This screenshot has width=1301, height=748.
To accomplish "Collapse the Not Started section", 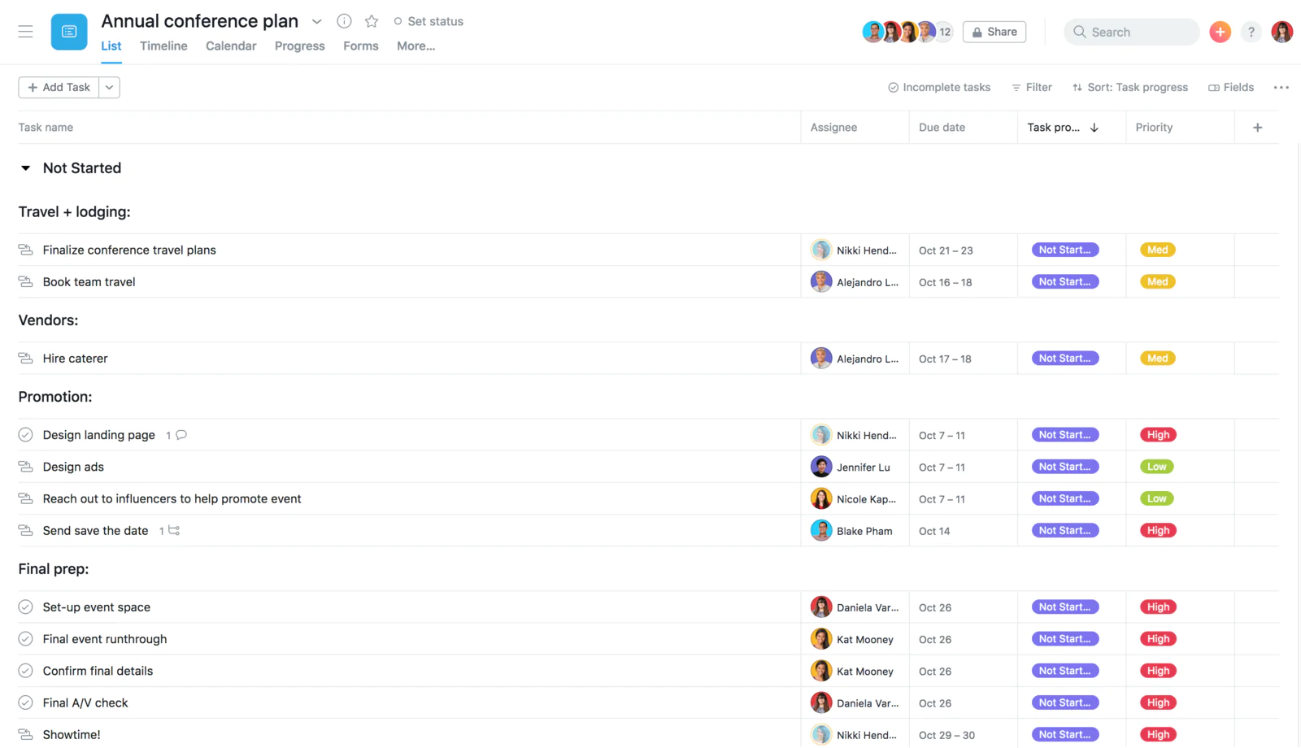I will pos(24,168).
